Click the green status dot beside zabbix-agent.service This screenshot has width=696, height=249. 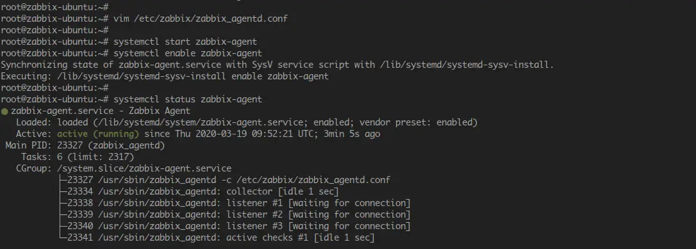click(x=4, y=111)
